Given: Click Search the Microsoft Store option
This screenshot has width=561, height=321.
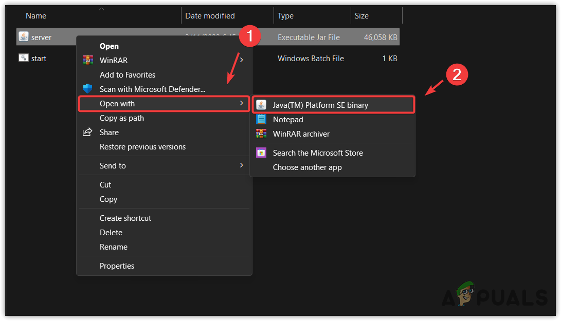Looking at the screenshot, I should [318, 153].
